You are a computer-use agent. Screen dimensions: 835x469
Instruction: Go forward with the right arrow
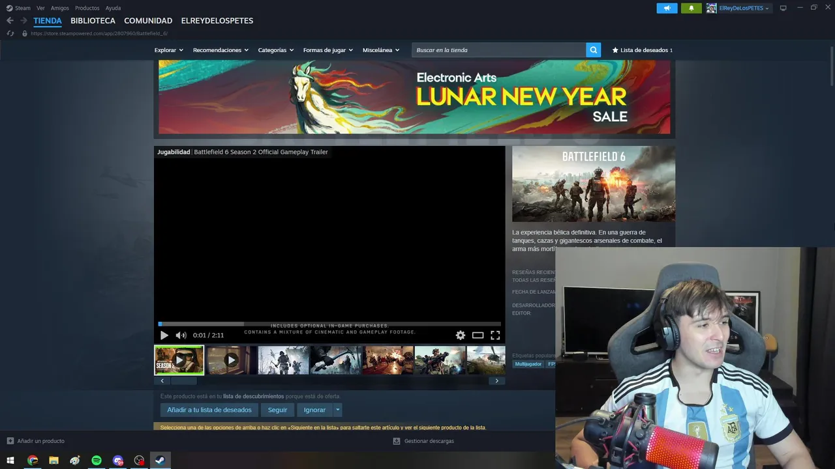(23, 21)
